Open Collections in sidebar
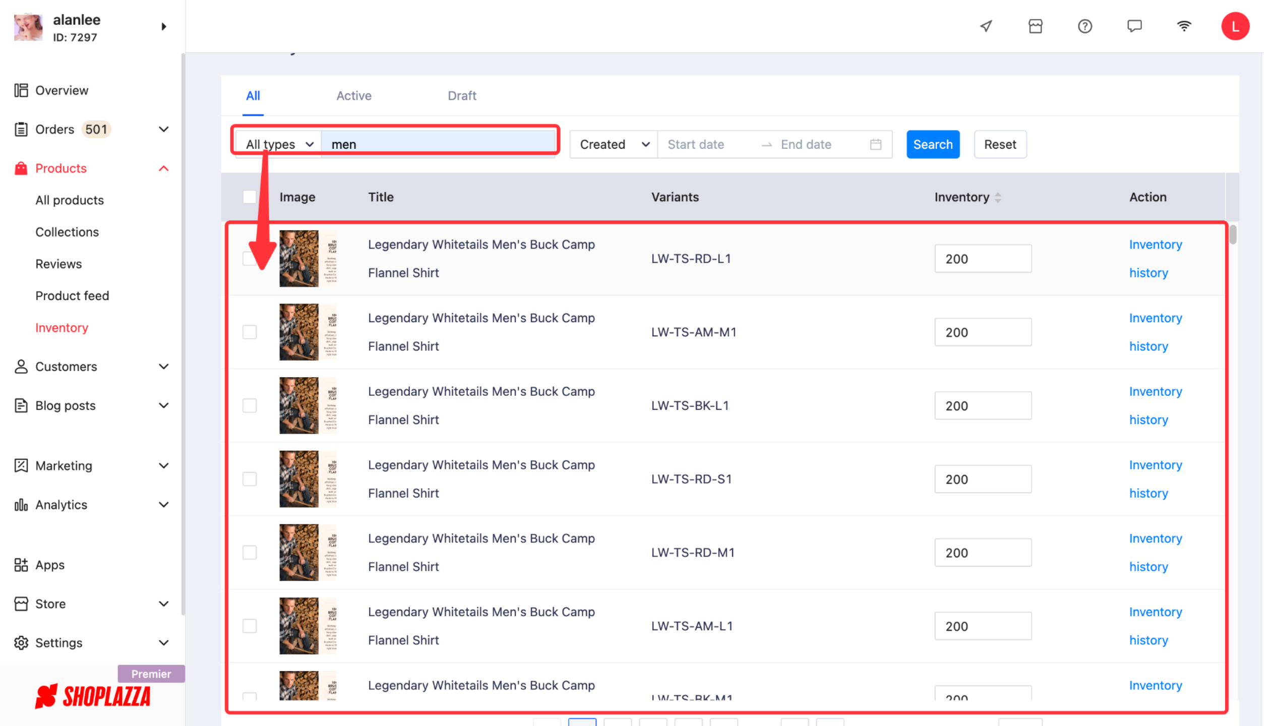Screen dimensions: 1264x726 tap(67, 232)
